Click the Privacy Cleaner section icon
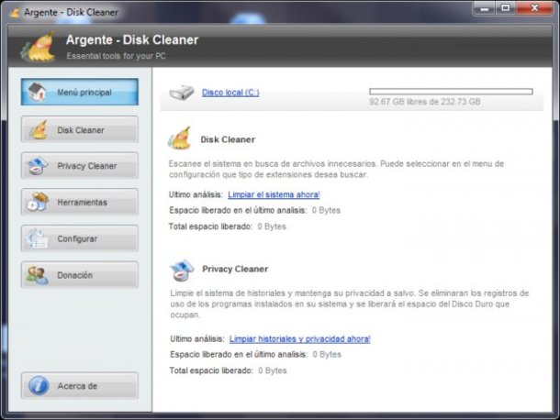 pyautogui.click(x=182, y=271)
